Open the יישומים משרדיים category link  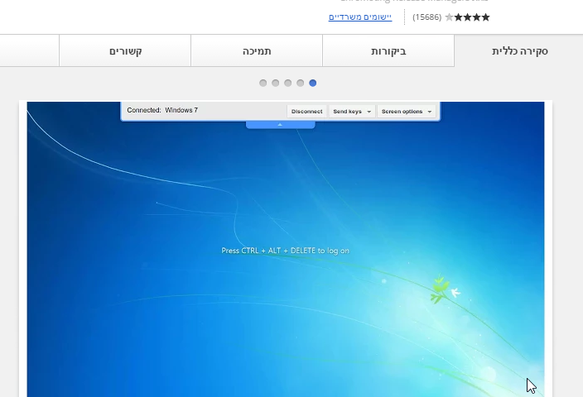click(360, 17)
